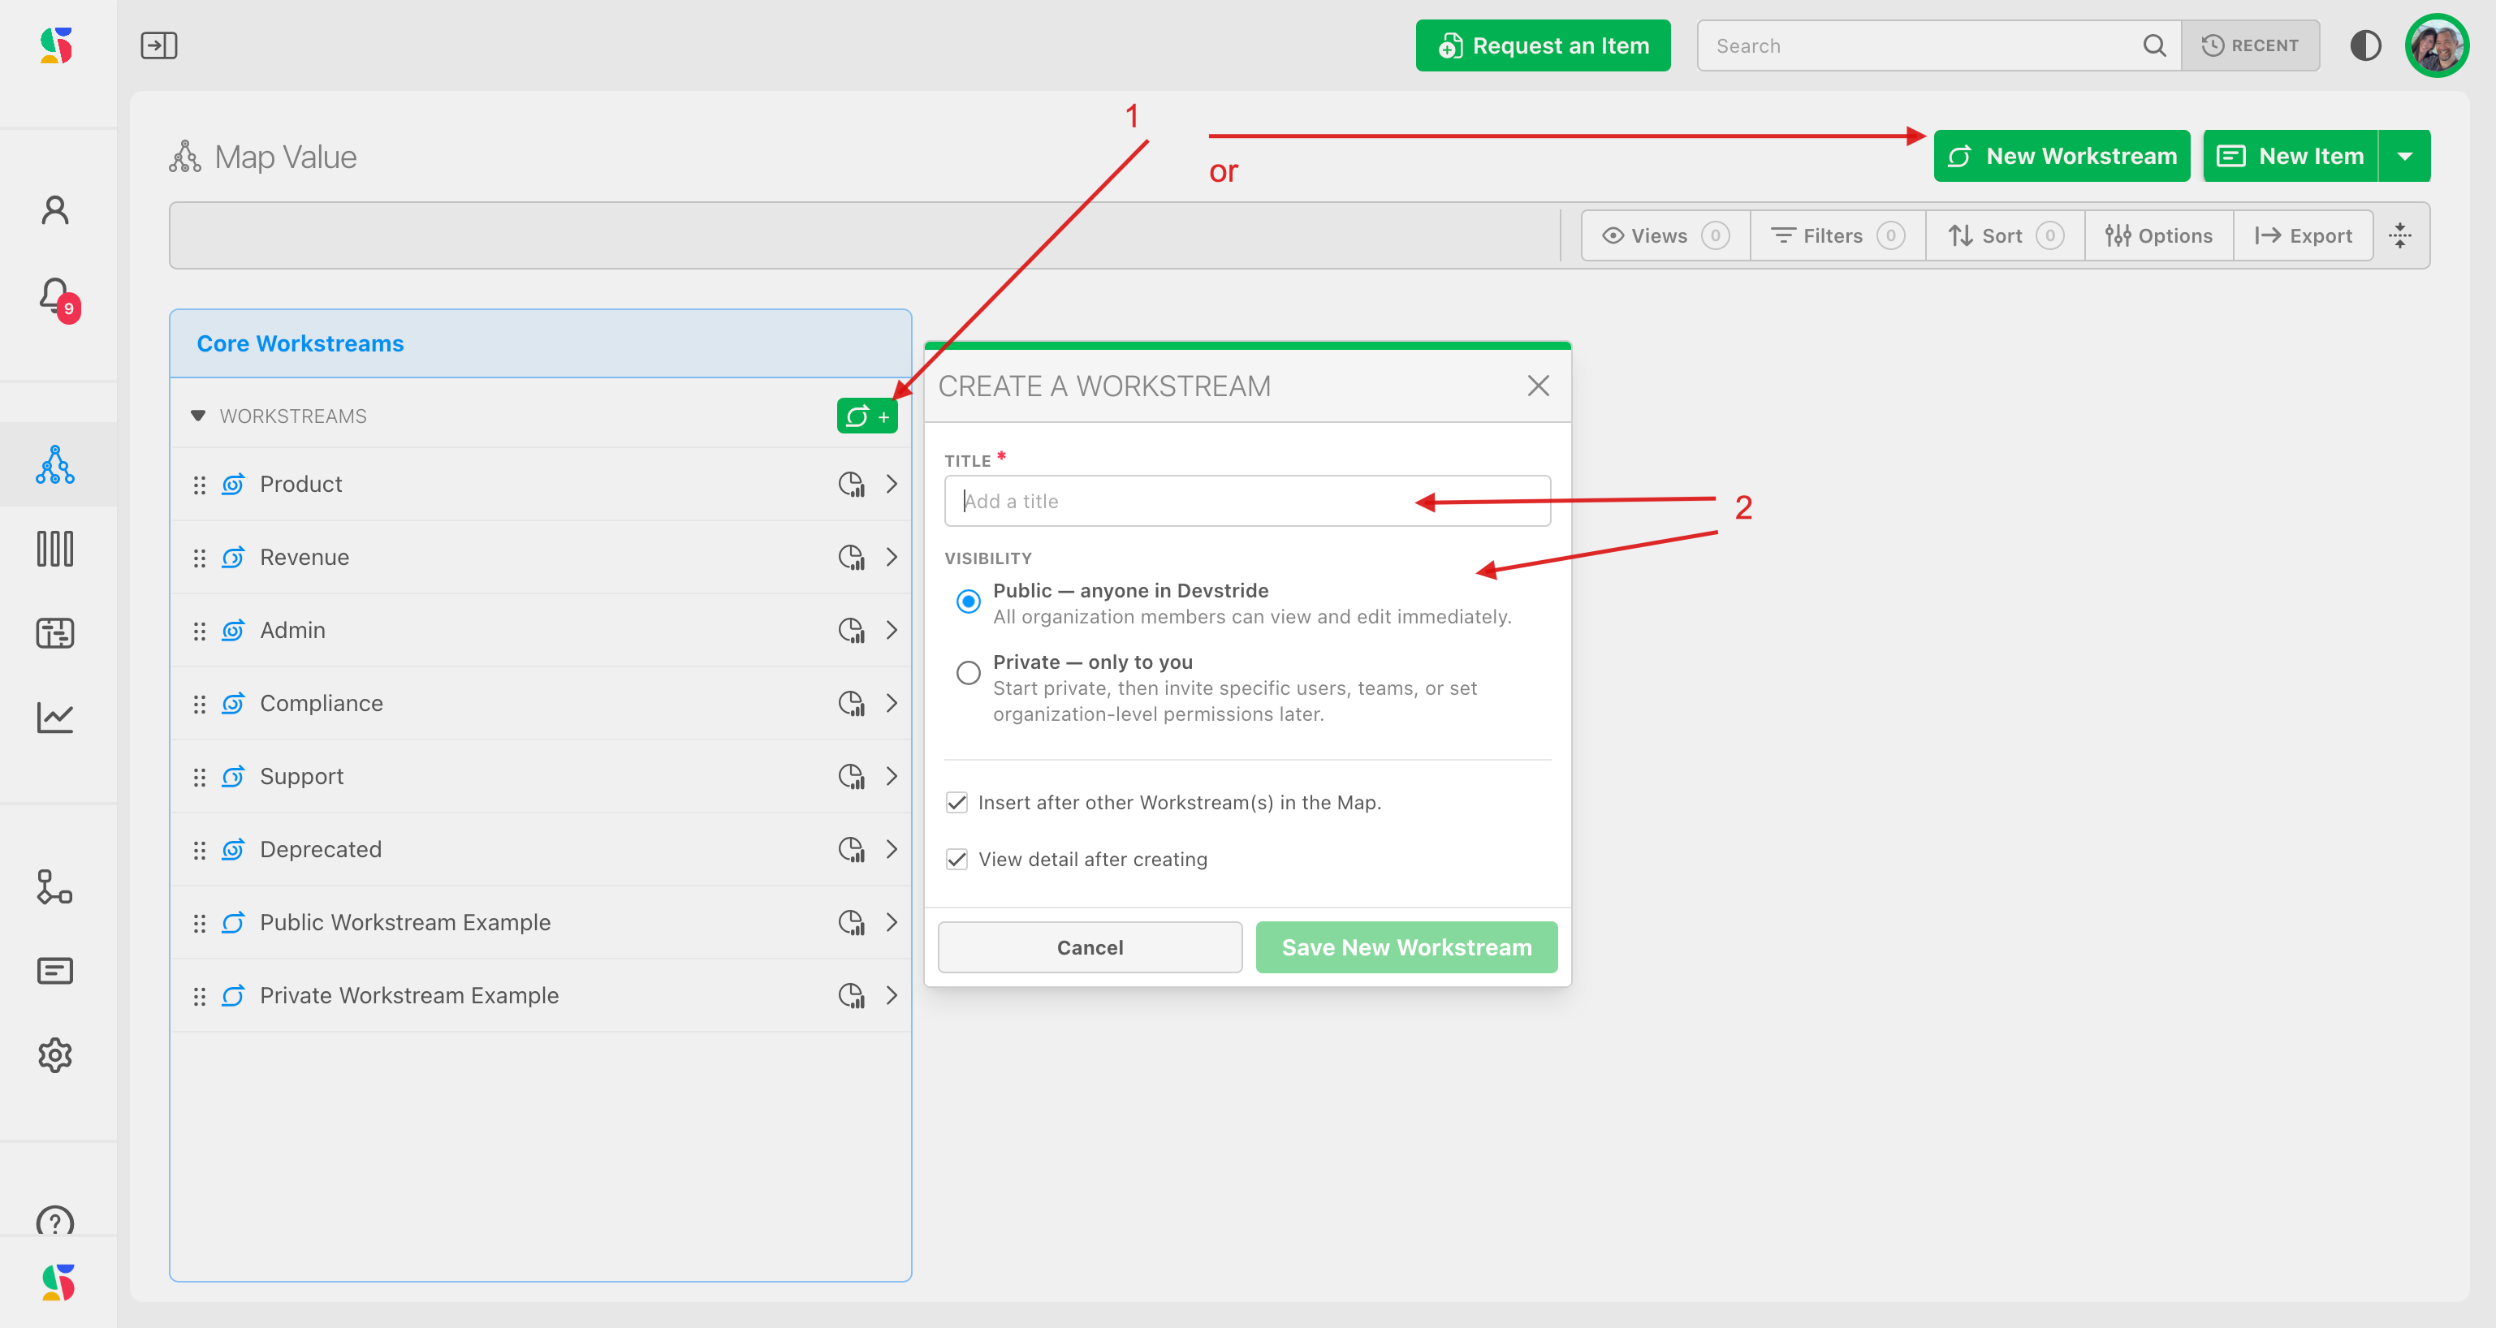This screenshot has height=1328, width=2496.
Task: Uncheck Insert after other Workstreams checkbox
Action: coord(957,802)
